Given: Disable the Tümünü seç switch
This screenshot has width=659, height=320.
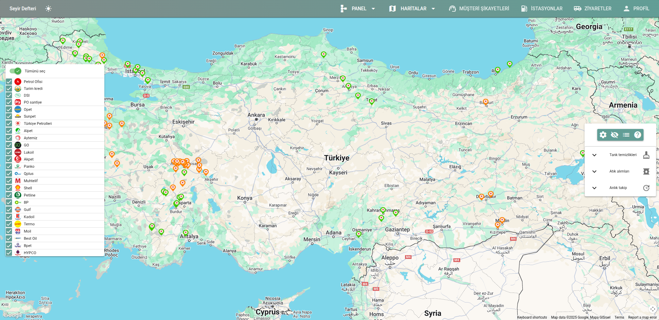Looking at the screenshot, I should tap(15, 71).
